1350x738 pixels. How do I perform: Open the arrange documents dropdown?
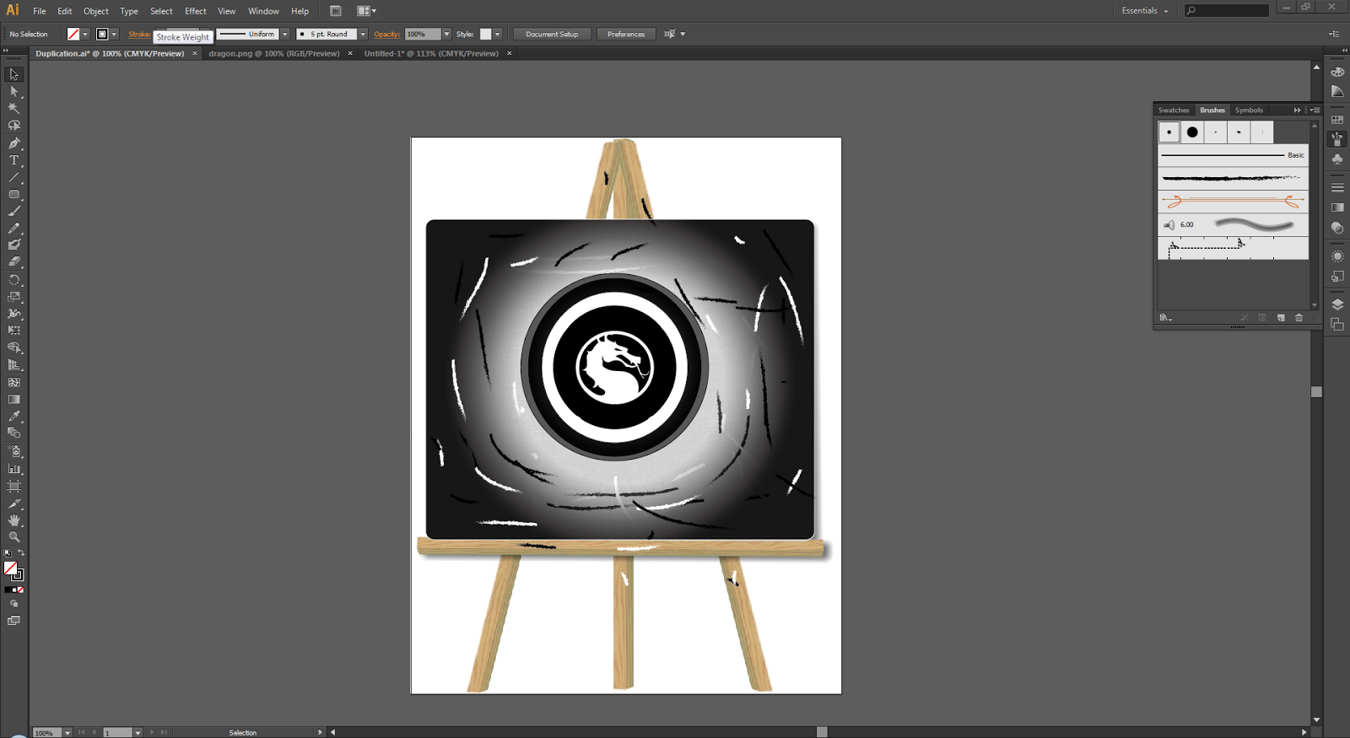coord(367,11)
